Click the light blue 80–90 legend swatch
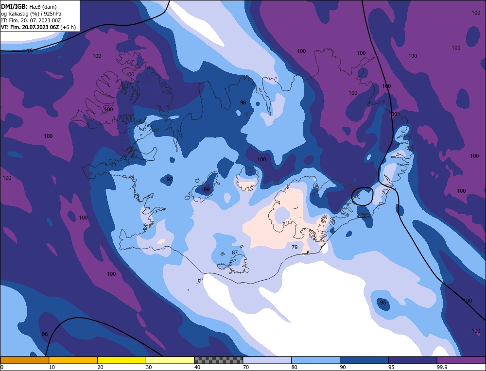486x371 pixels. [316, 360]
